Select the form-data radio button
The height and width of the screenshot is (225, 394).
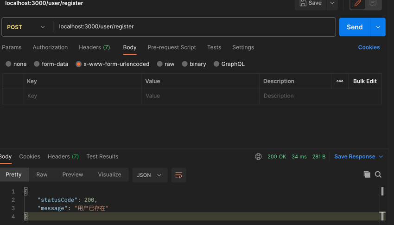click(x=37, y=64)
